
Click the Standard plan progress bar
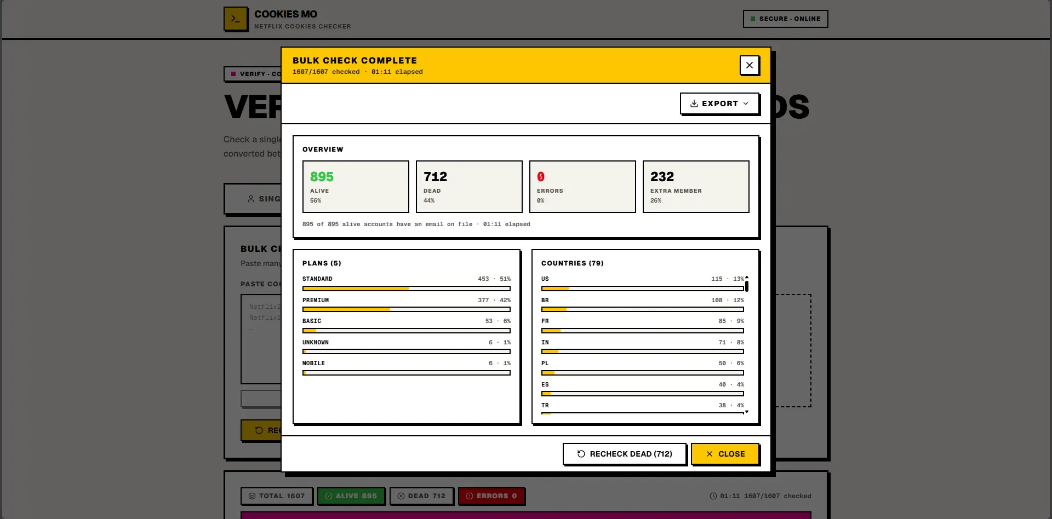[407, 289]
